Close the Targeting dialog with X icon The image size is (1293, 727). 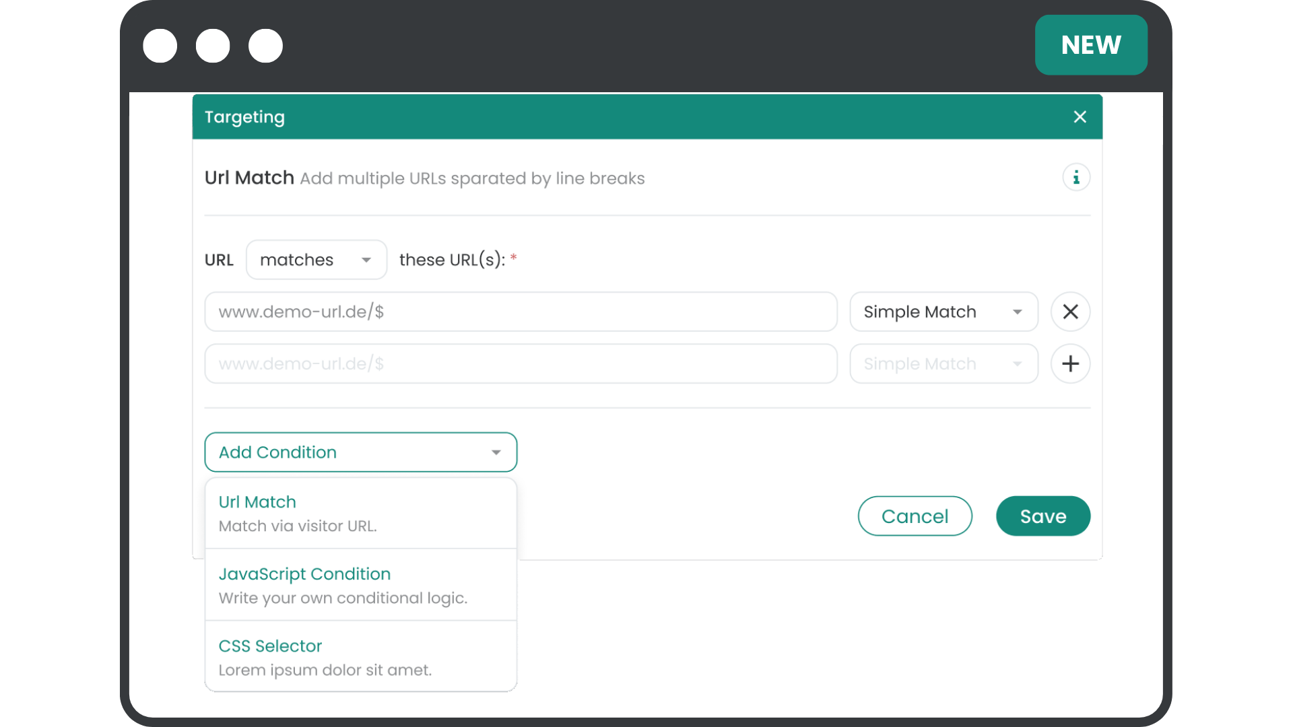pos(1080,117)
